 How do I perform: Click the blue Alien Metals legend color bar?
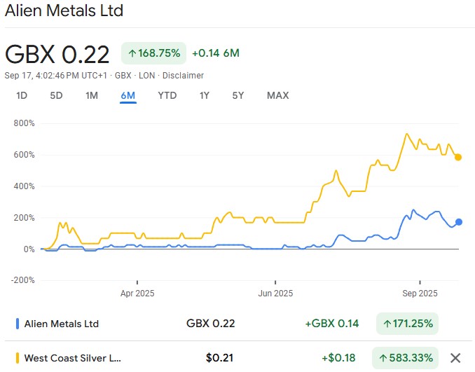tap(18, 324)
